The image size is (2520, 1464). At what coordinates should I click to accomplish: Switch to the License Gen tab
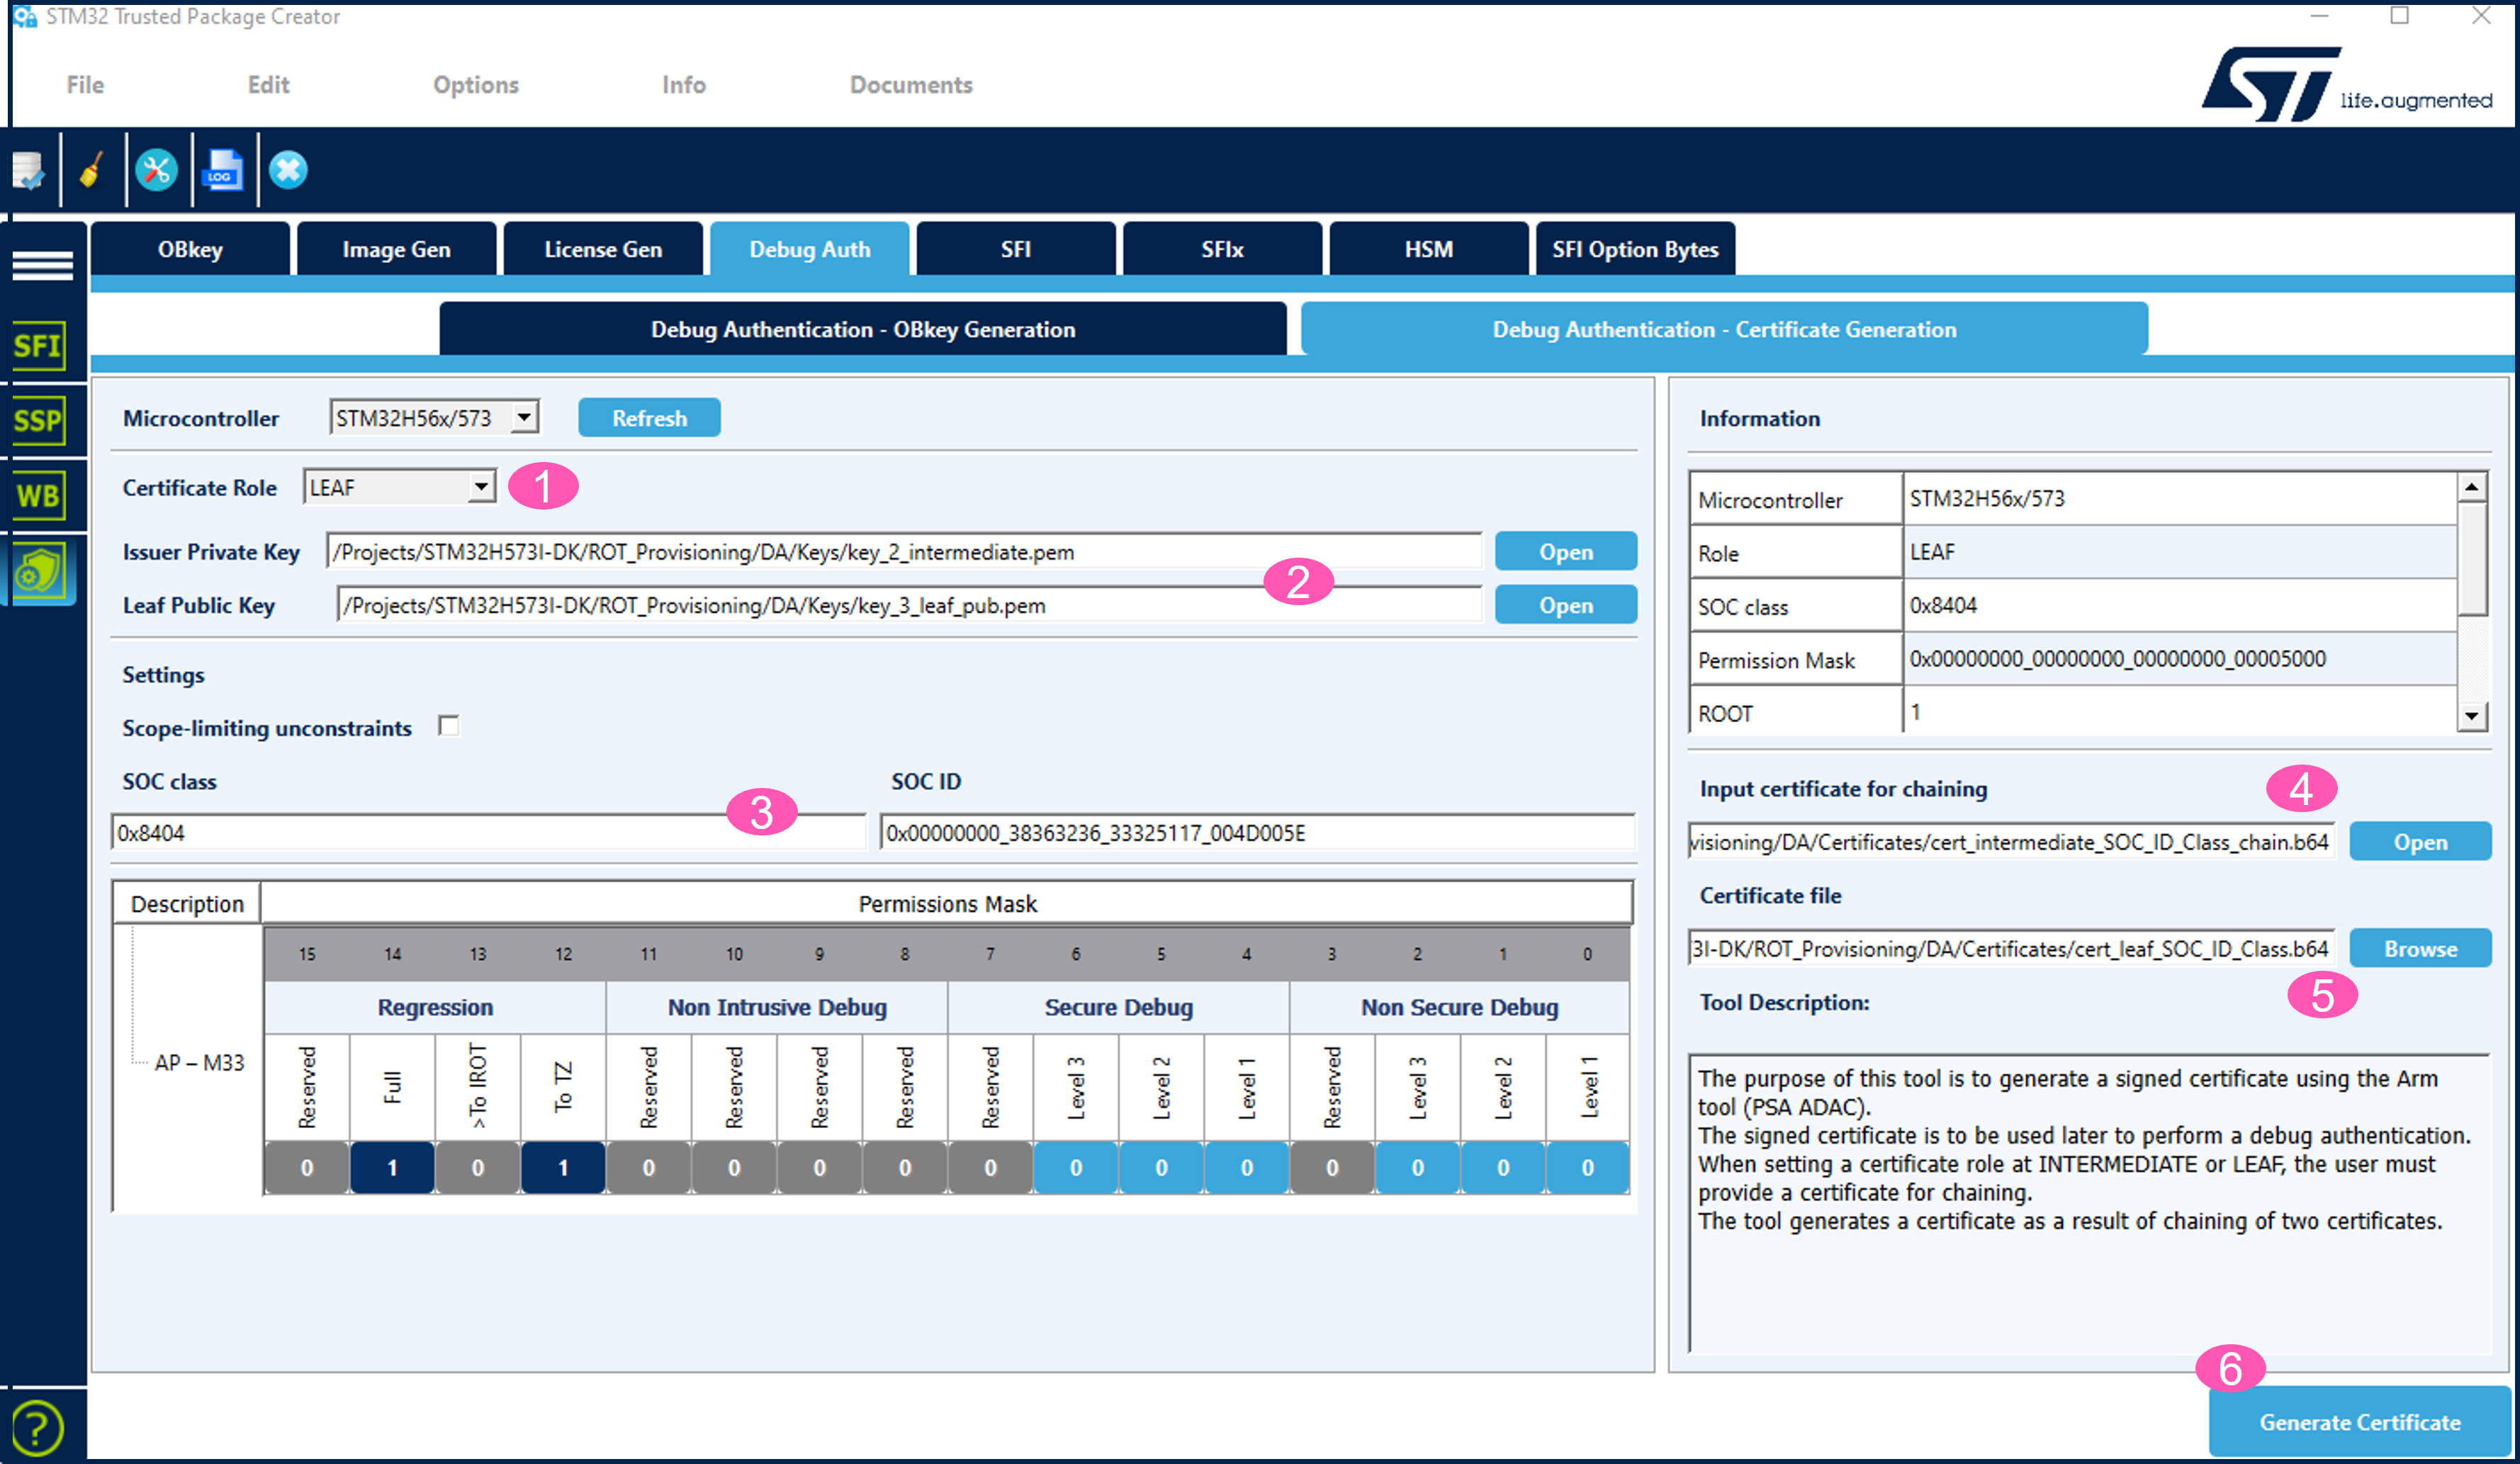[603, 249]
